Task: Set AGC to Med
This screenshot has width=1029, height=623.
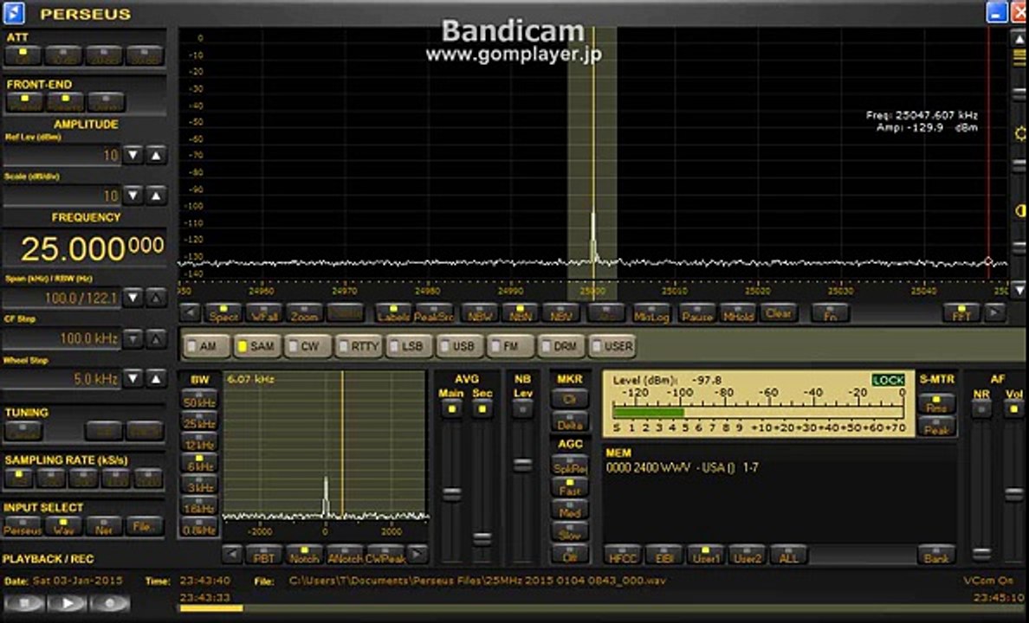Action: [x=570, y=511]
